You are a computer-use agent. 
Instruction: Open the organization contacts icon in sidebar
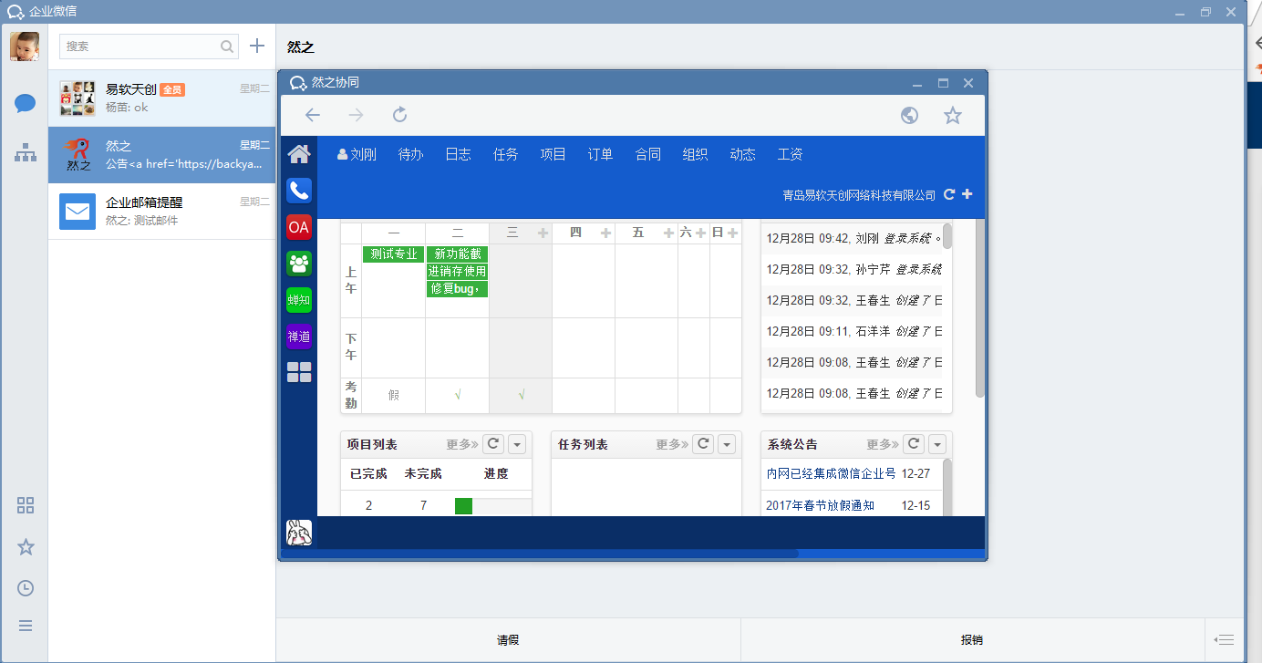[25, 153]
